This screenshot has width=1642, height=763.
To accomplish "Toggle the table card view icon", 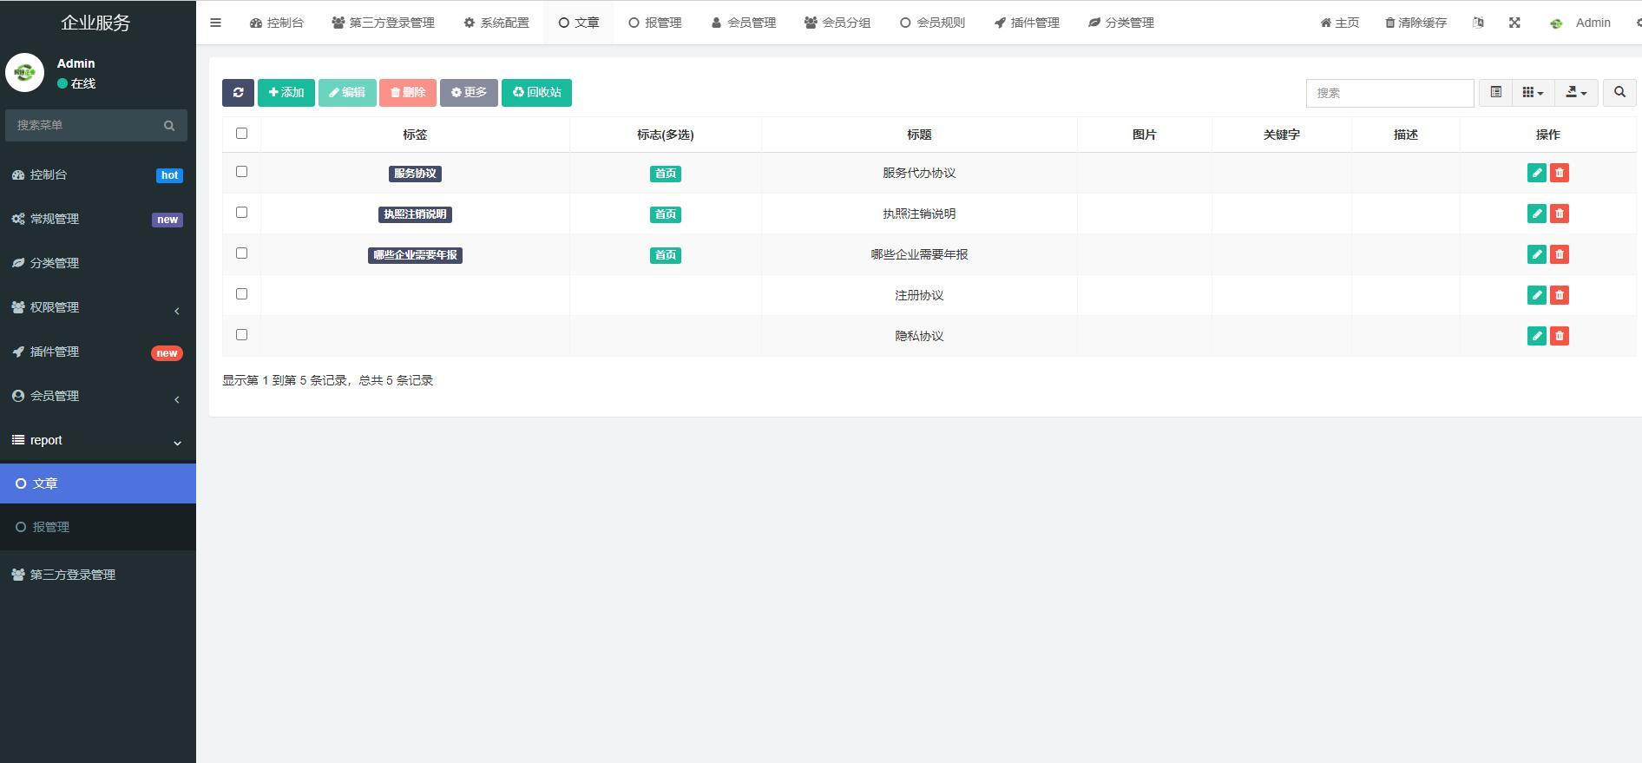I will tap(1495, 93).
